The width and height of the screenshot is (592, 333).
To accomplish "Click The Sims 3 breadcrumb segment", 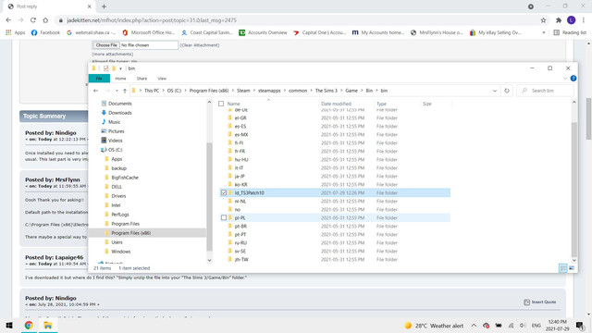I will (x=327, y=91).
